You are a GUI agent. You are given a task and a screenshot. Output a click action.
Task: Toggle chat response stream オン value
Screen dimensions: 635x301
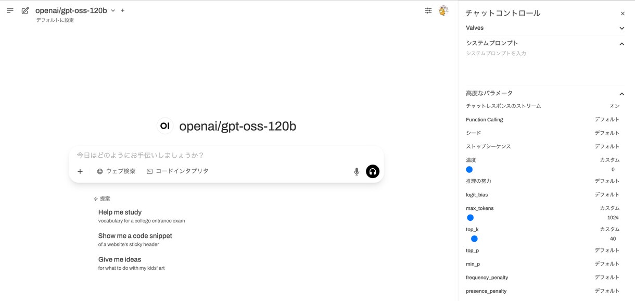pyautogui.click(x=614, y=106)
